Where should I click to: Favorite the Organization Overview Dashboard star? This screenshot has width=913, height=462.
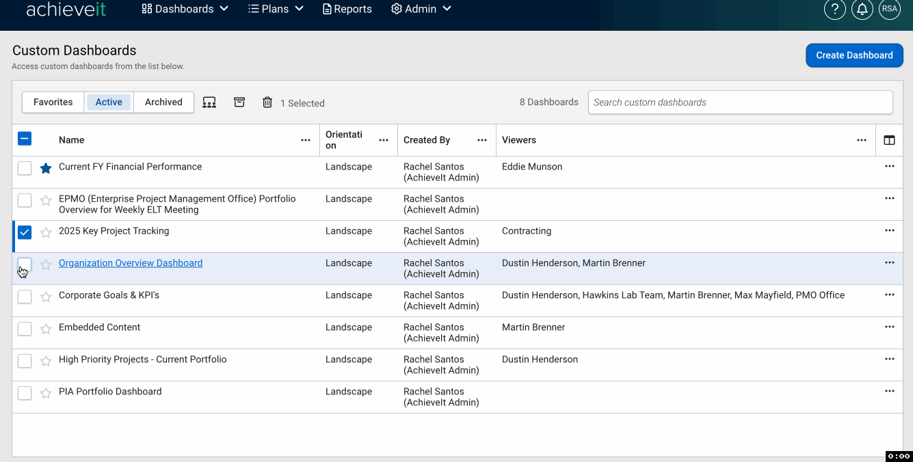coord(46,264)
